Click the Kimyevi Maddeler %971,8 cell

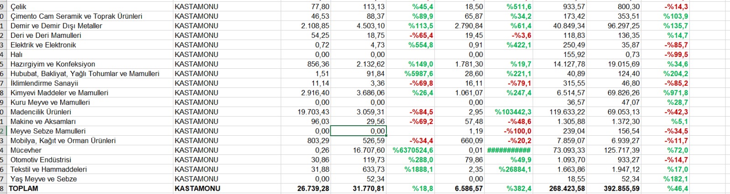[676, 93]
